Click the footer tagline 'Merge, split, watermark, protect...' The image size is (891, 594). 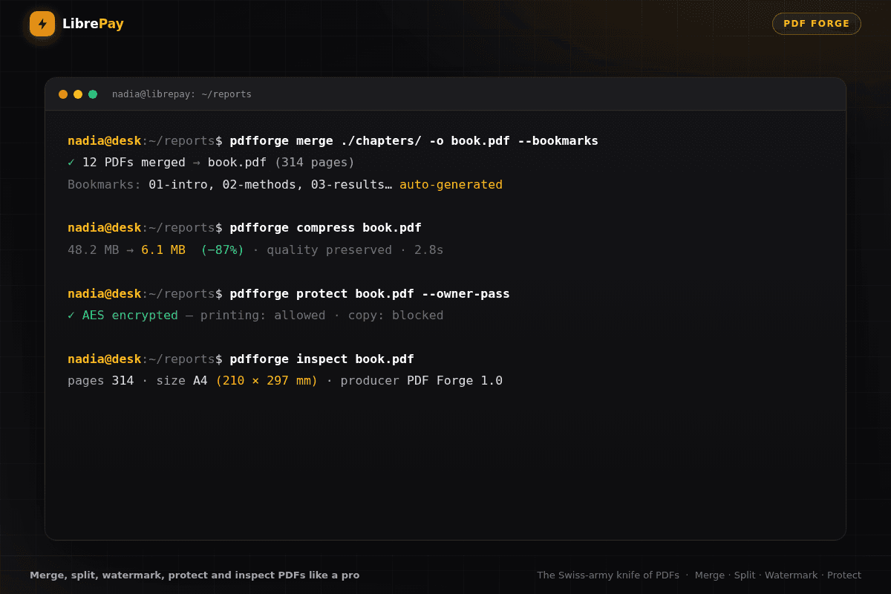(x=195, y=575)
